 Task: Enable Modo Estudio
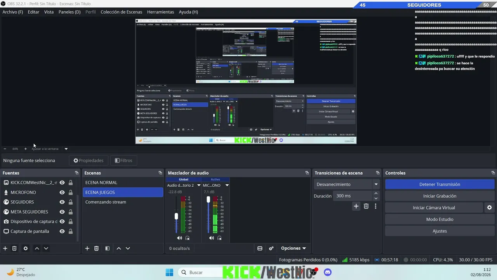440,219
